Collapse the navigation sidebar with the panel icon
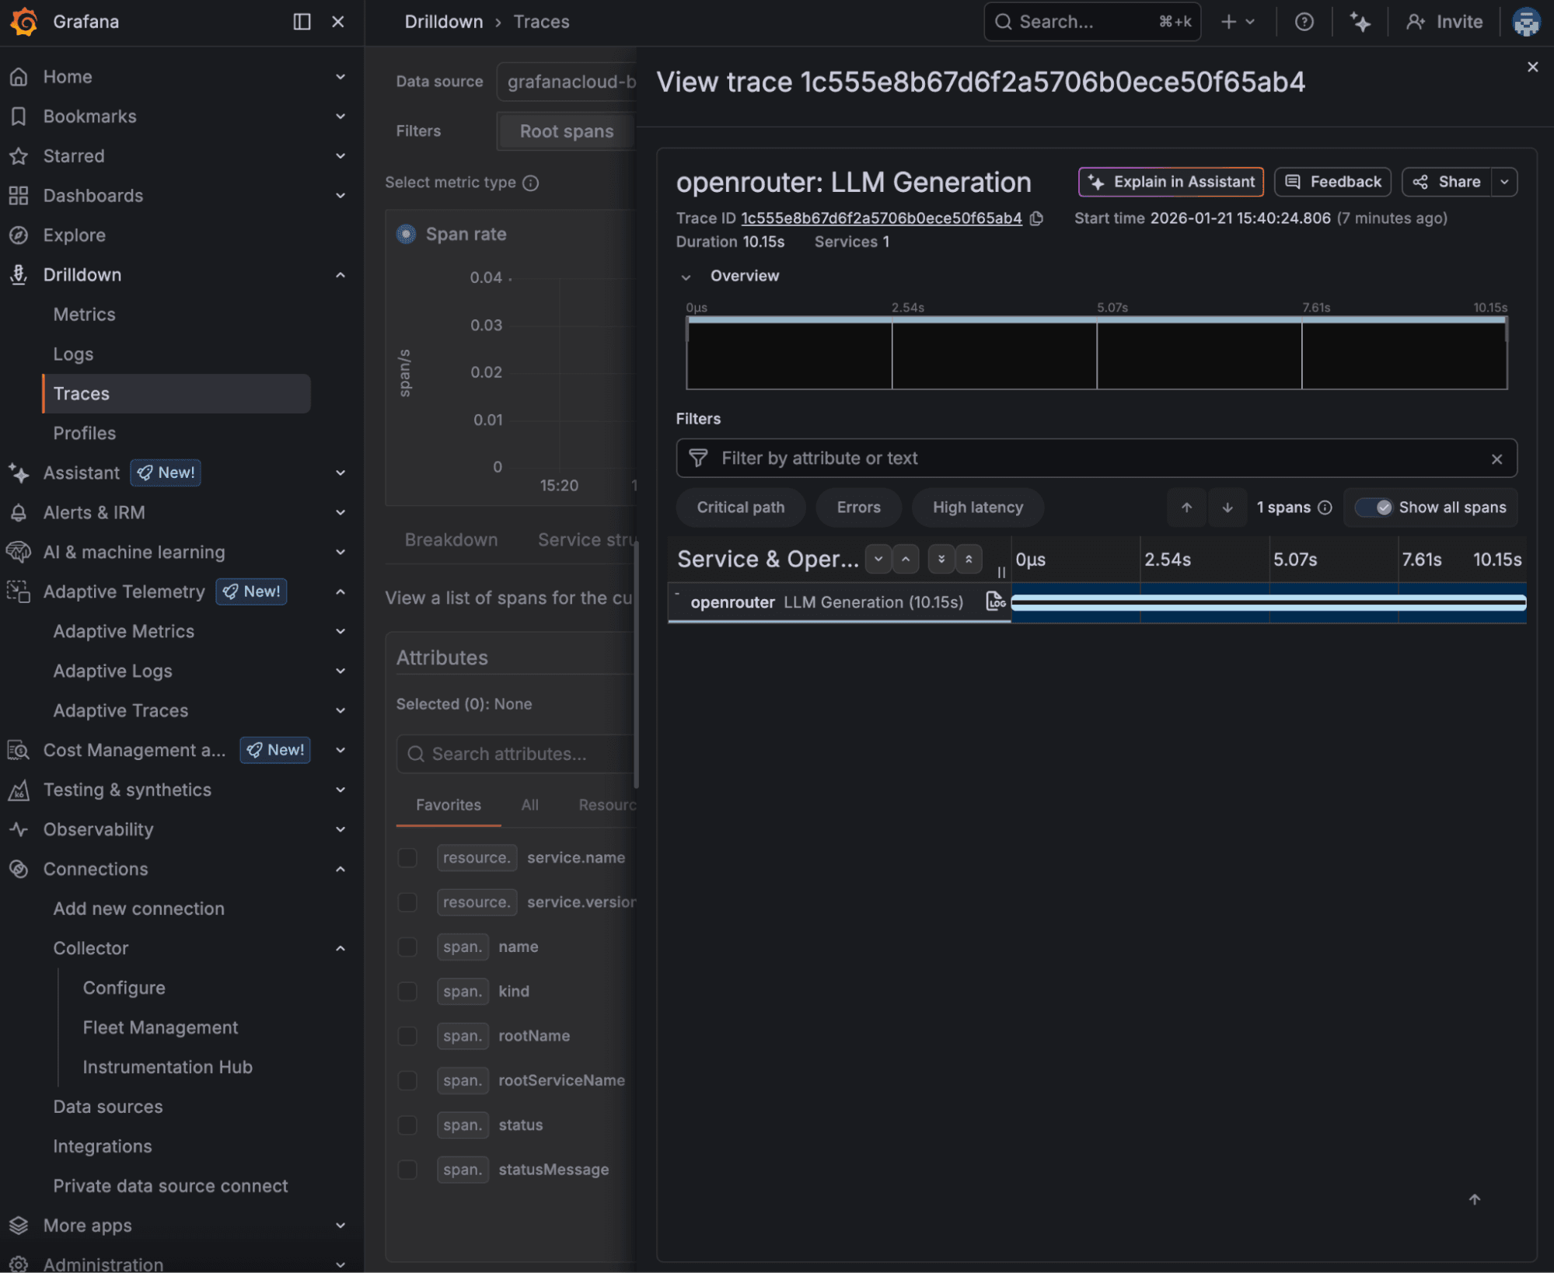Viewport: 1554px width, 1273px height. tap(301, 22)
